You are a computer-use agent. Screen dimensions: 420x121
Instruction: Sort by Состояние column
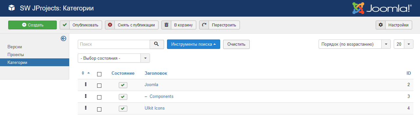click(x=123, y=73)
